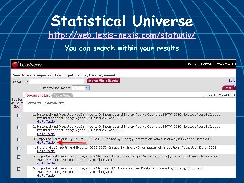This screenshot has width=244, height=183.
Task: Tick checkbox for result 3 Imported Petroleum By Source
Action: click(19, 140)
